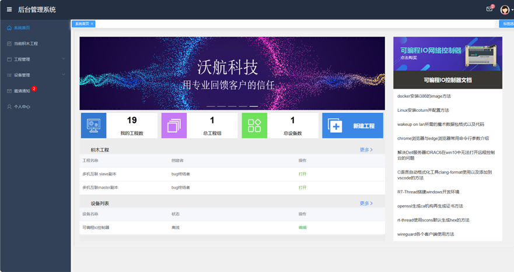
Task: Open the 可编程IO网络控制器 ad banner image
Action: click(447, 54)
